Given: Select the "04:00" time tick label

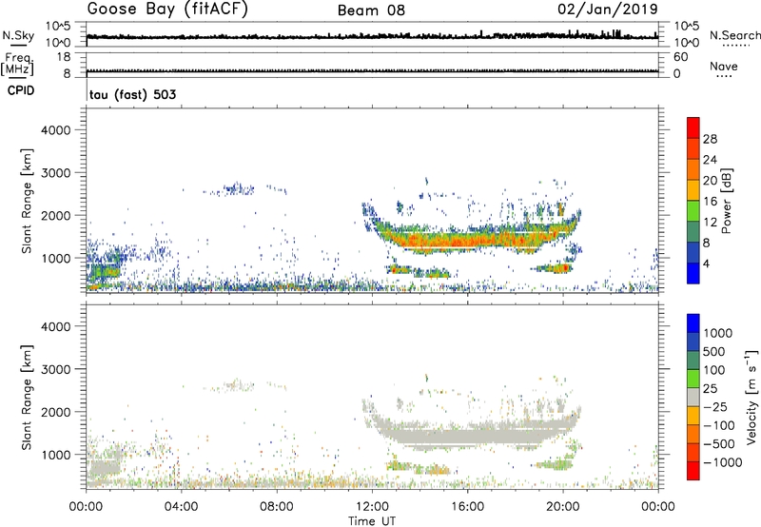Looking at the screenshot, I should pos(181,507).
